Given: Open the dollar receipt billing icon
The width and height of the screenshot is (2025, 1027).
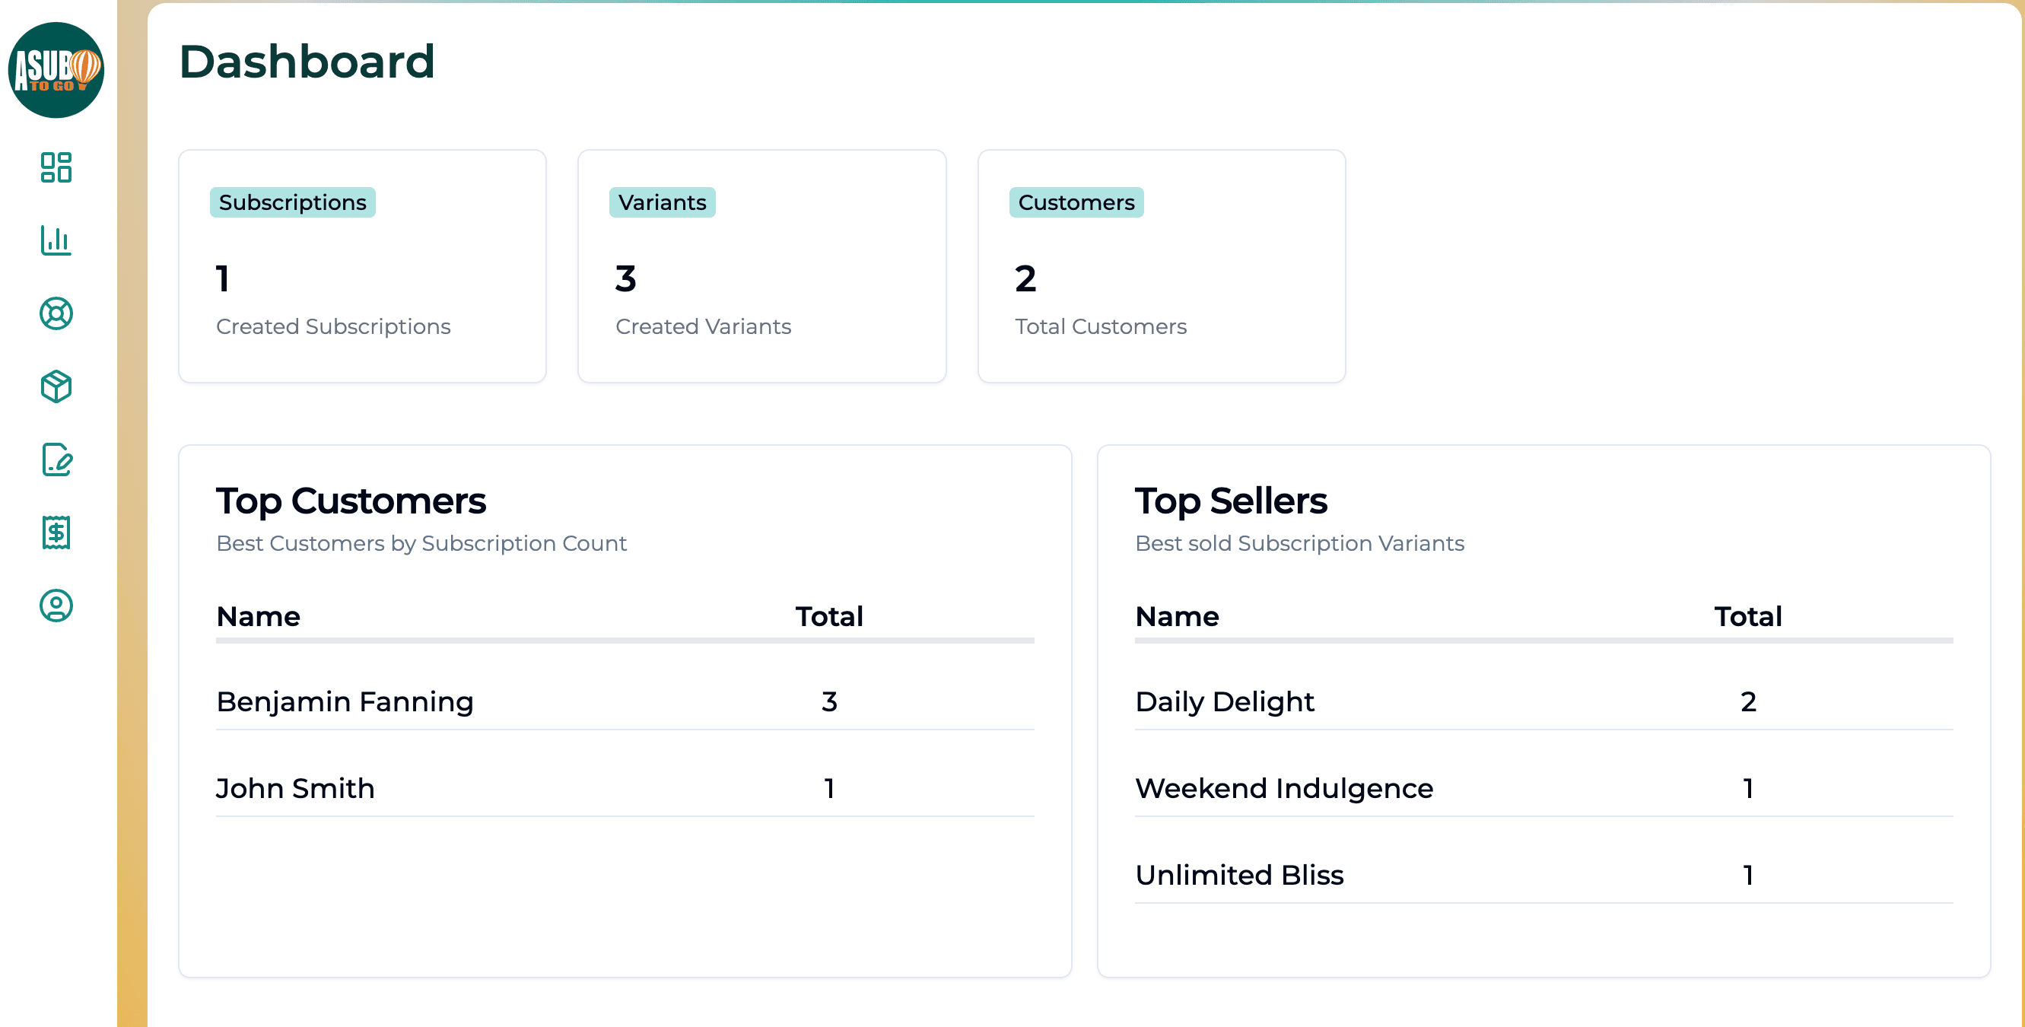Looking at the screenshot, I should [x=56, y=533].
